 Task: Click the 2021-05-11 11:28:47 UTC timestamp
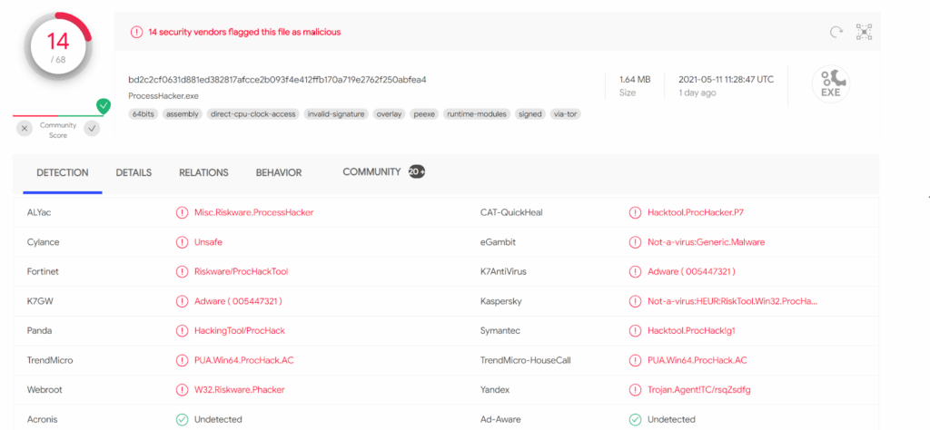pos(726,79)
